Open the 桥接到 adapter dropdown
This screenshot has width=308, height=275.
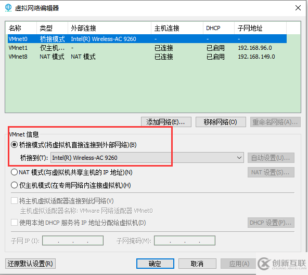pyautogui.click(x=147, y=158)
